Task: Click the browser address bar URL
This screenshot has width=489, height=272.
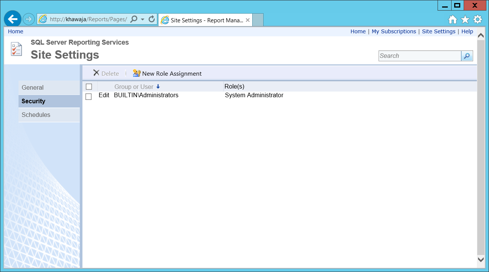Action: (x=88, y=19)
